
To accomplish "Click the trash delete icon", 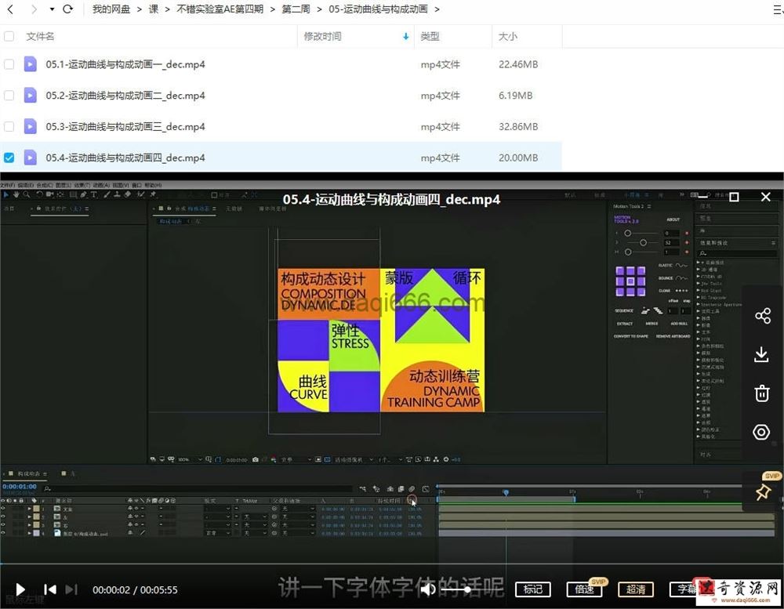I will [761, 393].
